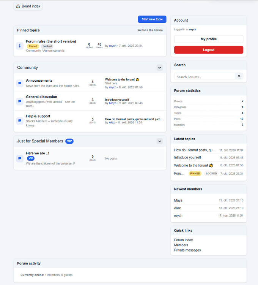Click the Start new topic button
Screen dimensions: 258x285
coord(152,19)
